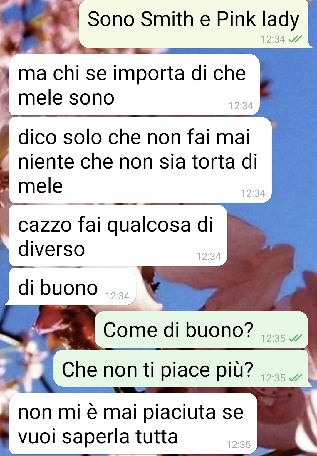This screenshot has width=317, height=456.
Task: Tap the double-check icon on 'Che non ti piace più?'
Action: coord(295,378)
